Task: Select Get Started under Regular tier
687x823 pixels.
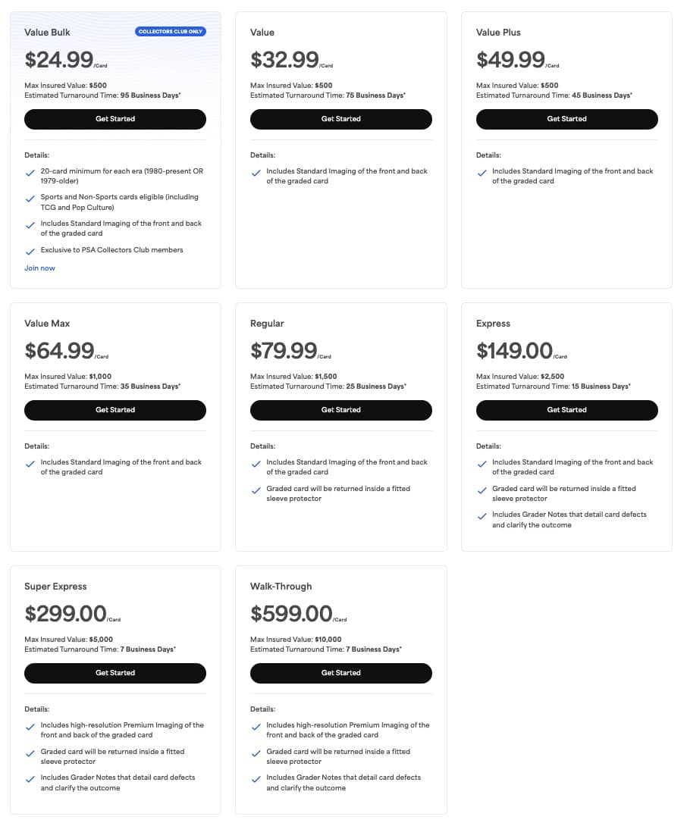Action: (x=341, y=410)
